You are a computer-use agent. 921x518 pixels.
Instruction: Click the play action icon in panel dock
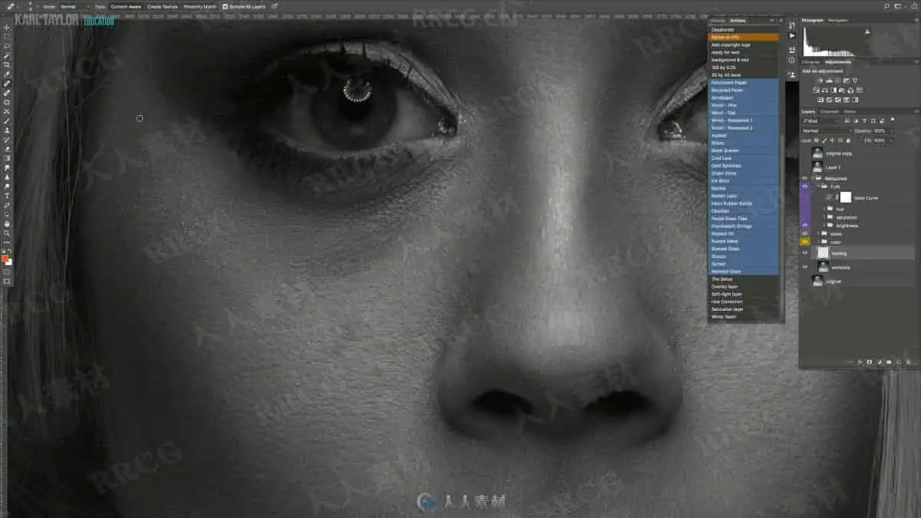(792, 36)
